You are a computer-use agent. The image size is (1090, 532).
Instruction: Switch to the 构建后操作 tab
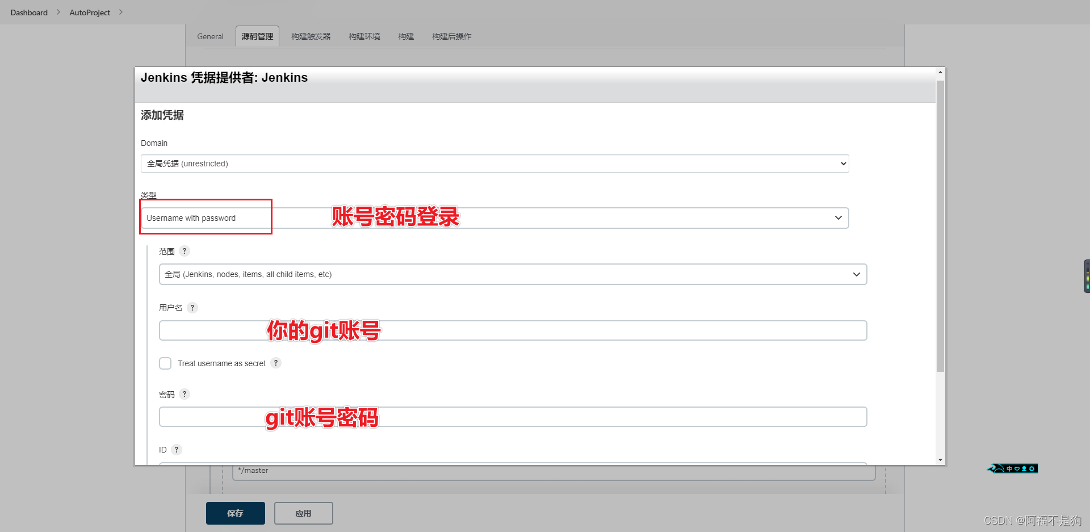pyautogui.click(x=452, y=36)
